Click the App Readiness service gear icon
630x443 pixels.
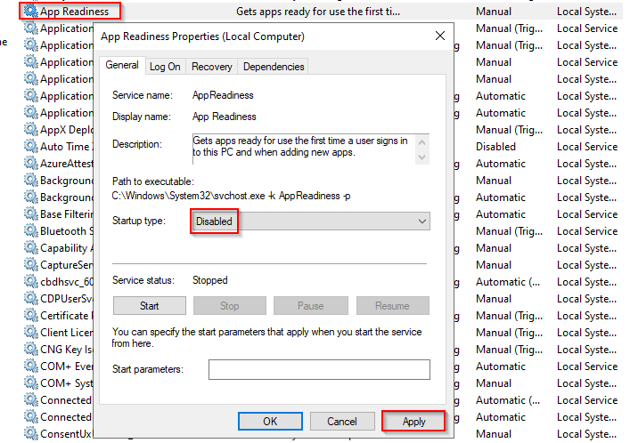point(30,11)
